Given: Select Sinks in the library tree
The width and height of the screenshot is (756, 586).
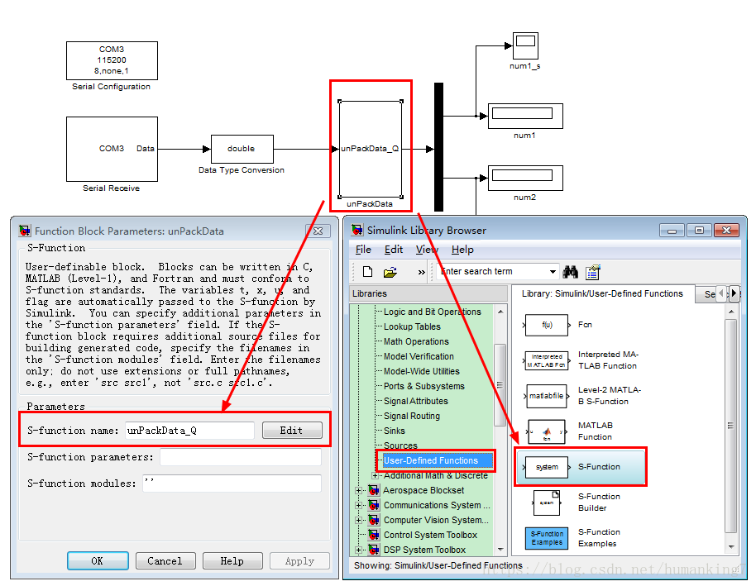Looking at the screenshot, I should 395,431.
